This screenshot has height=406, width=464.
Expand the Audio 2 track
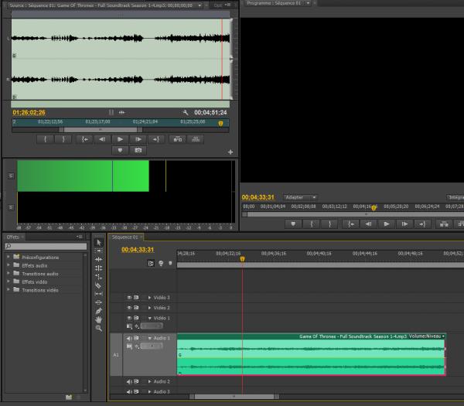click(149, 381)
